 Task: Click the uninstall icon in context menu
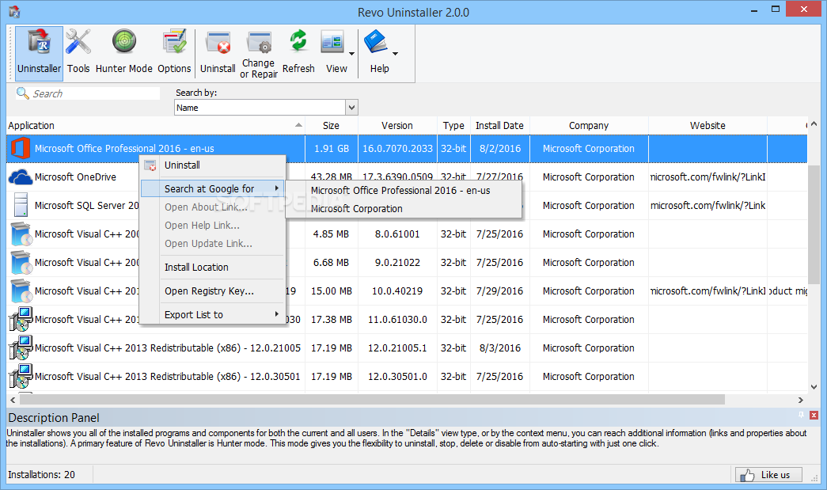(150, 165)
